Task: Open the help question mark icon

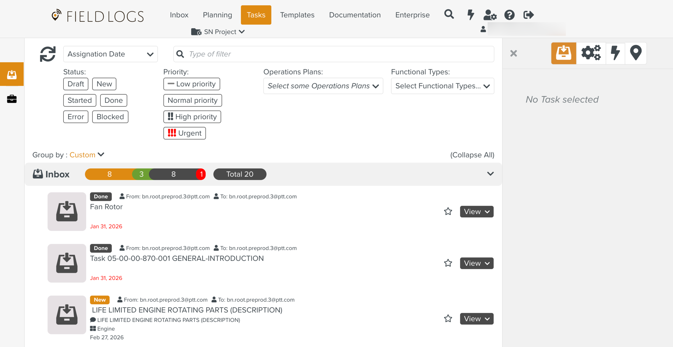Action: tap(509, 15)
